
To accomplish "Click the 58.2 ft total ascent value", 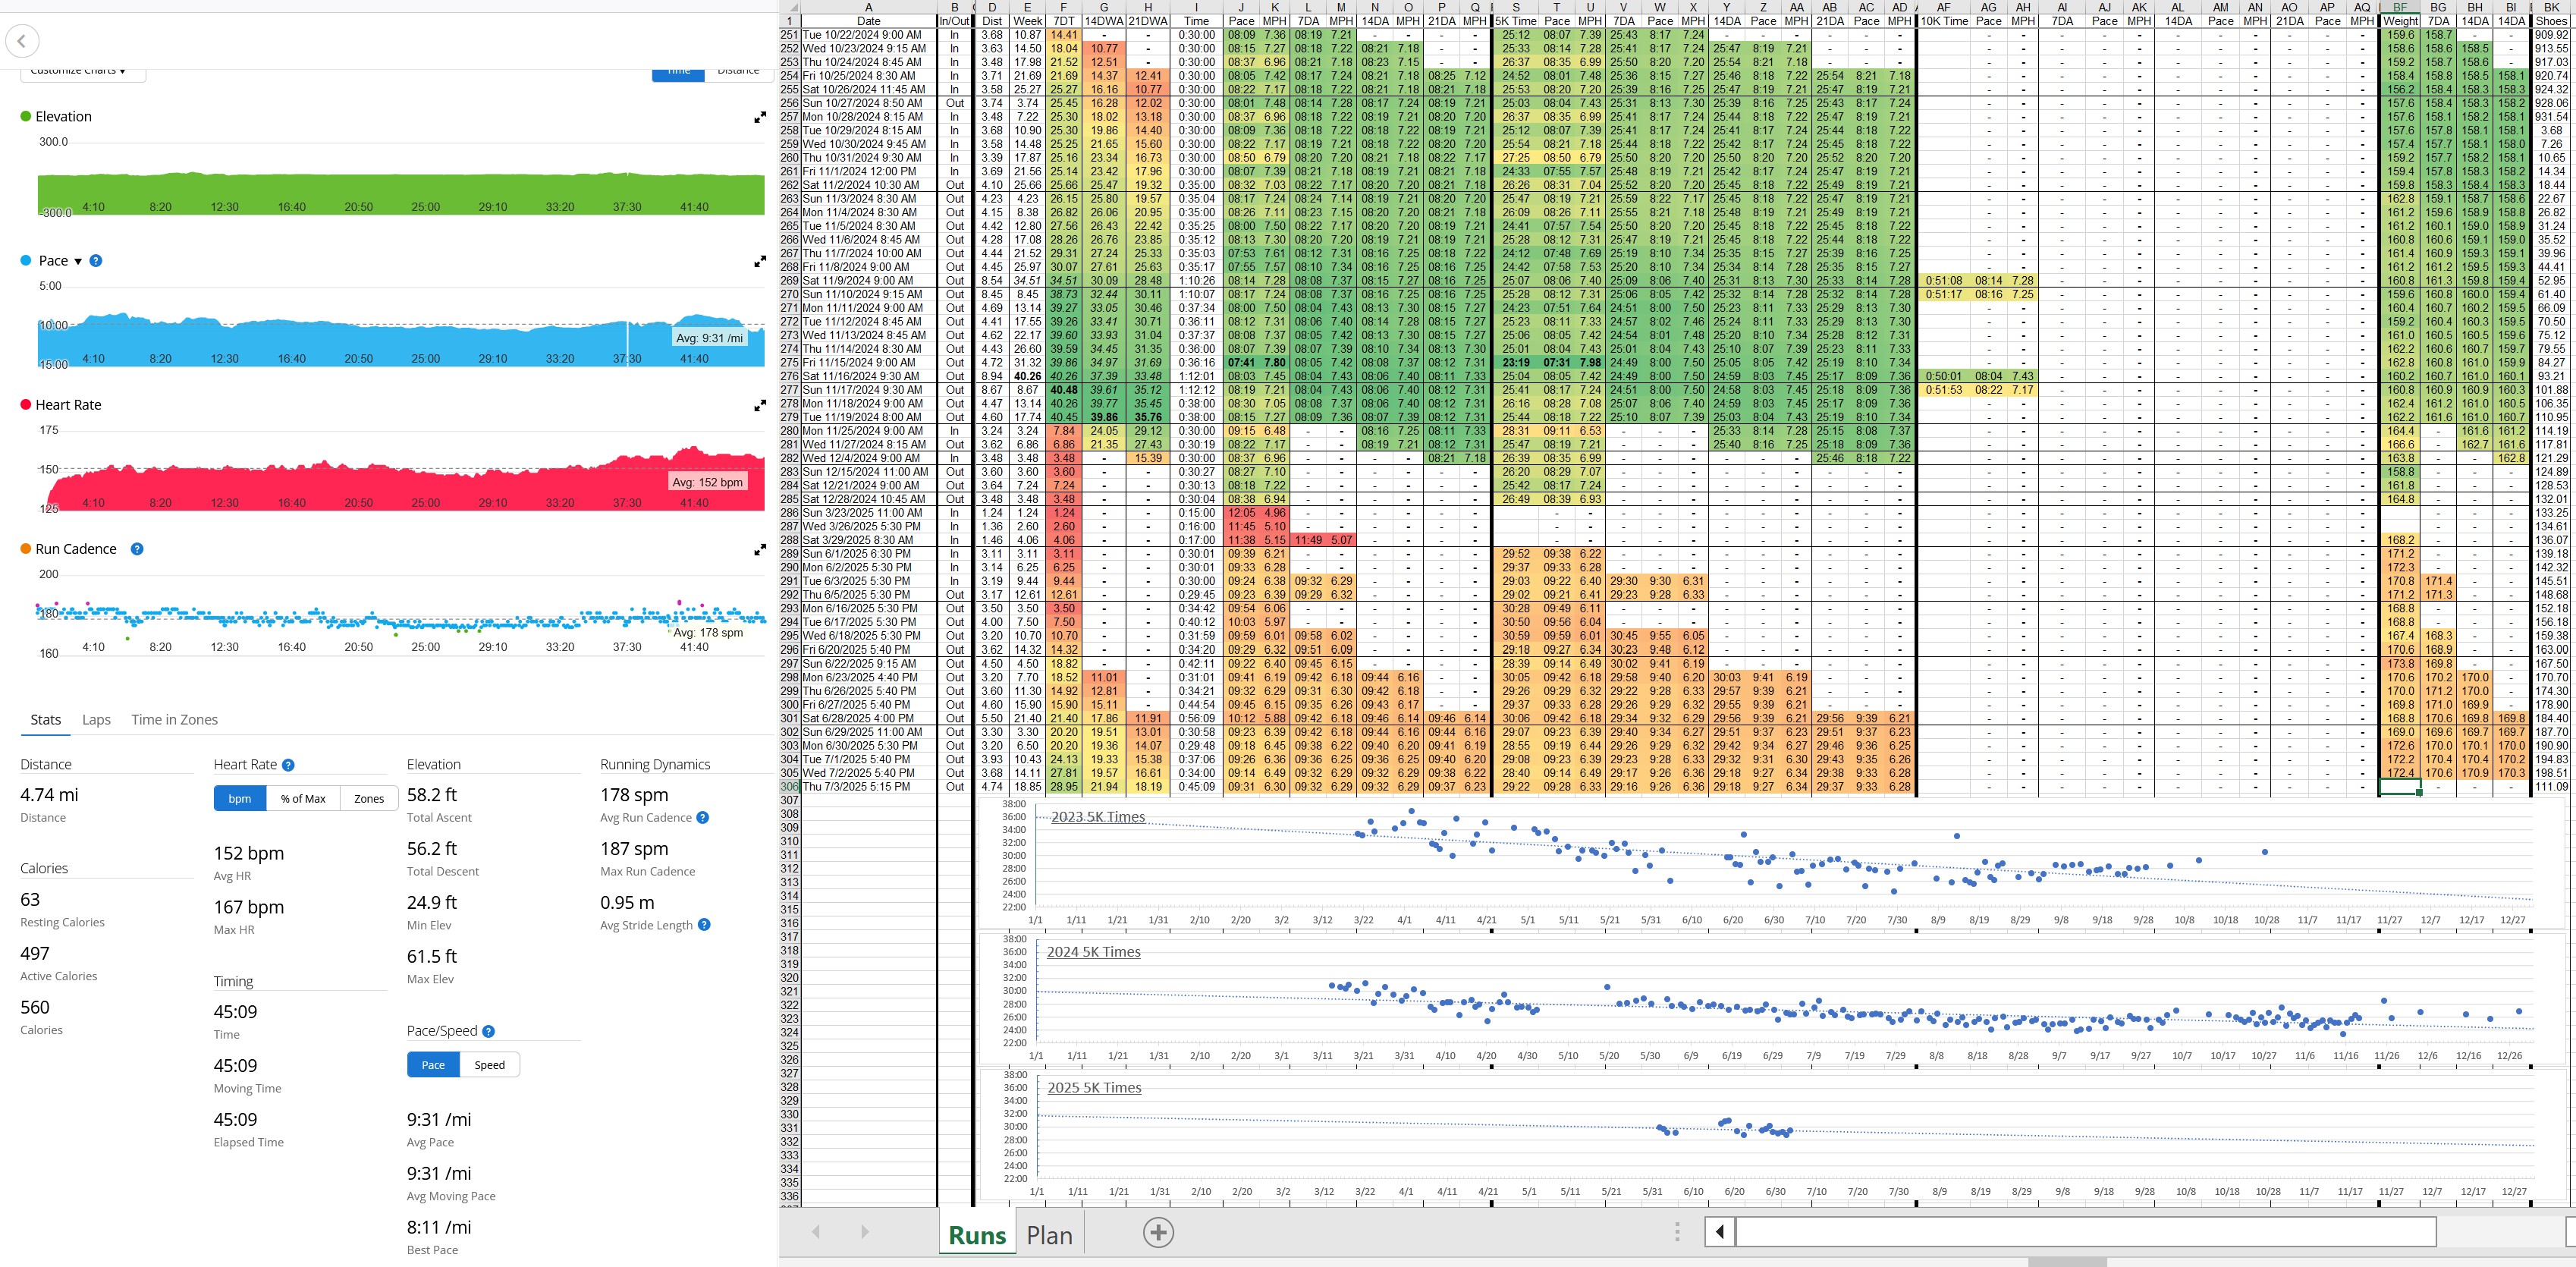I will (432, 795).
